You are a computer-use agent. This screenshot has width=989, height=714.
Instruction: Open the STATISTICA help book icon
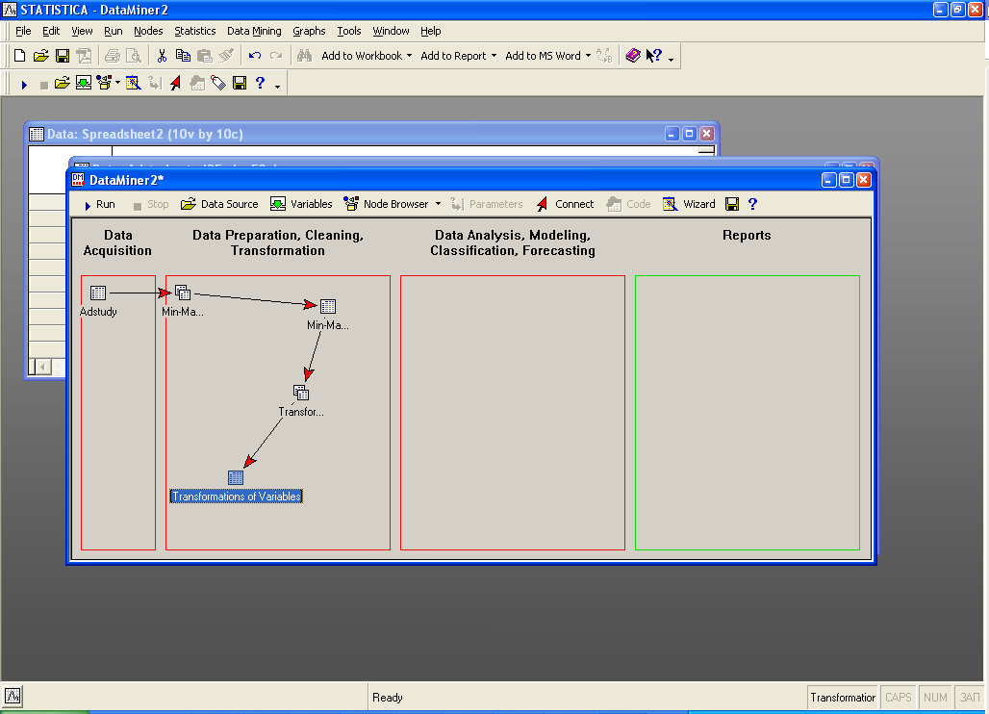point(633,56)
